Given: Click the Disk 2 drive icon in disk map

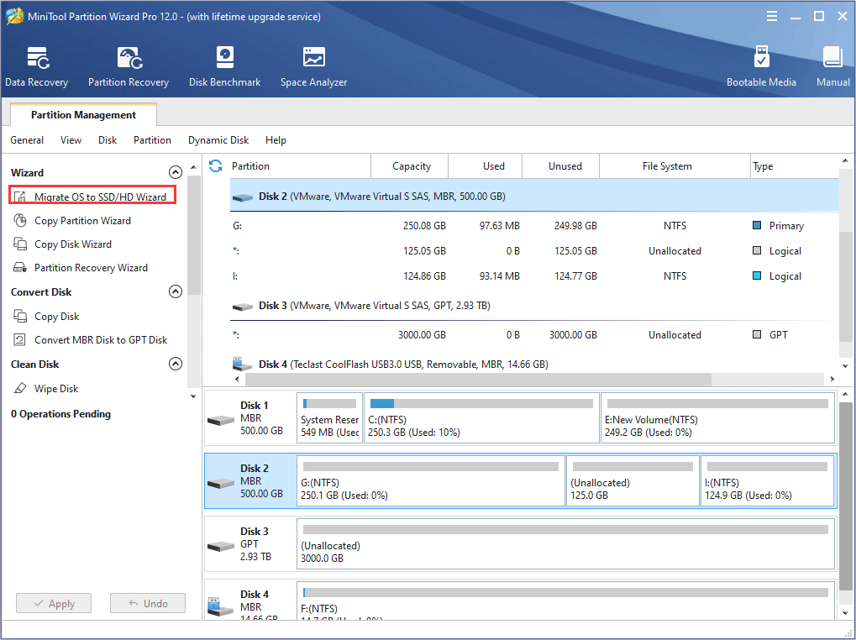Looking at the screenshot, I should click(x=221, y=484).
